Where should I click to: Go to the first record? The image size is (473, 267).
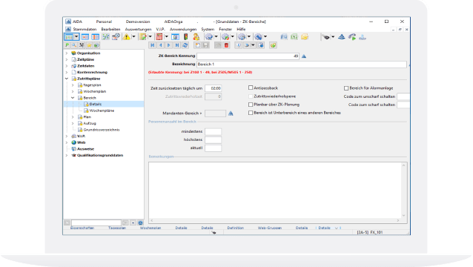[152, 45]
